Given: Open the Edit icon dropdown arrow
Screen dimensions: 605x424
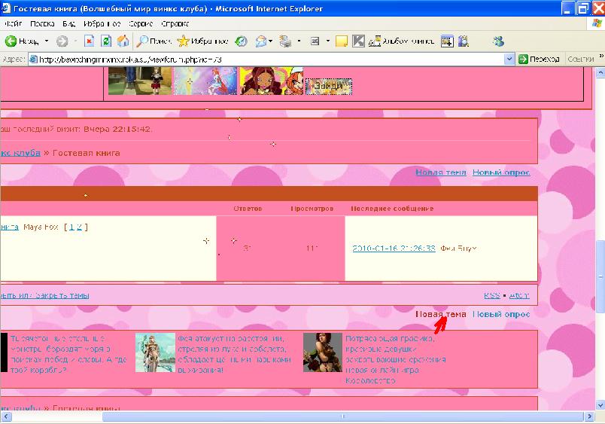Looking at the screenshot, I should [327, 41].
